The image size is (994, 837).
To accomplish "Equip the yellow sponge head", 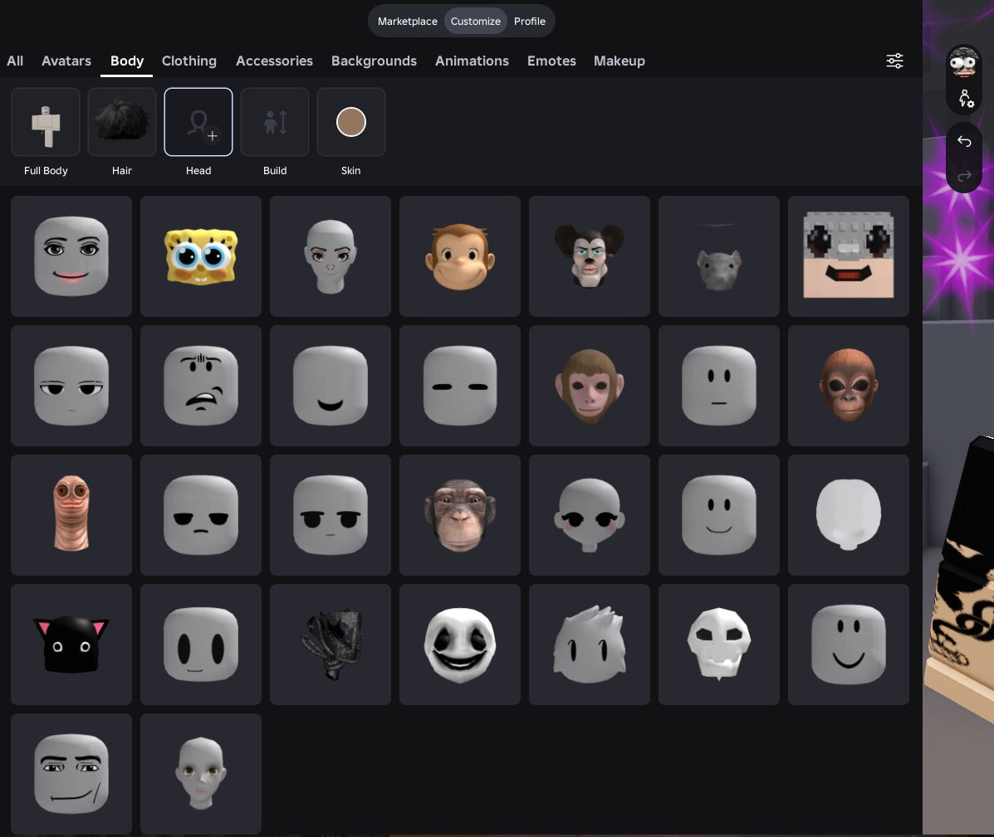I will [x=201, y=255].
